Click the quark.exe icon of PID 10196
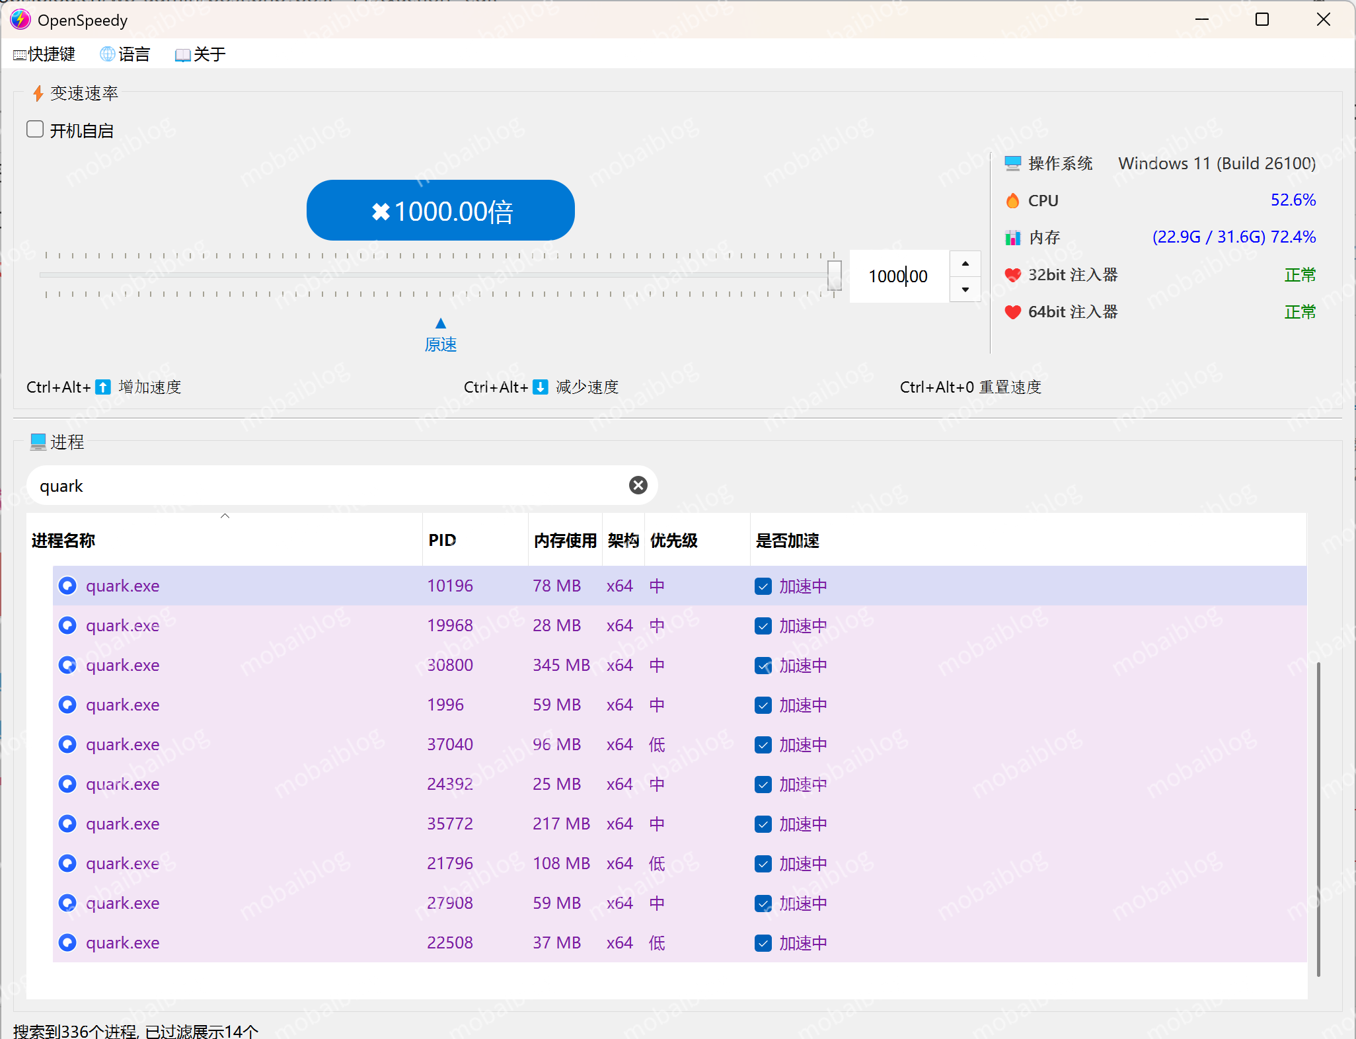The height and width of the screenshot is (1039, 1356). pos(67,586)
